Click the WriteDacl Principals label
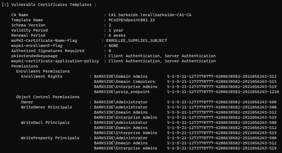The width and height of the screenshot is (282, 153). coord(45,122)
